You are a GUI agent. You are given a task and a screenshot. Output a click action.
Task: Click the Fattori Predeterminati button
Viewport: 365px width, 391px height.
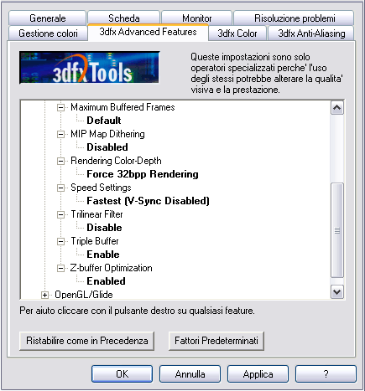point(216,341)
